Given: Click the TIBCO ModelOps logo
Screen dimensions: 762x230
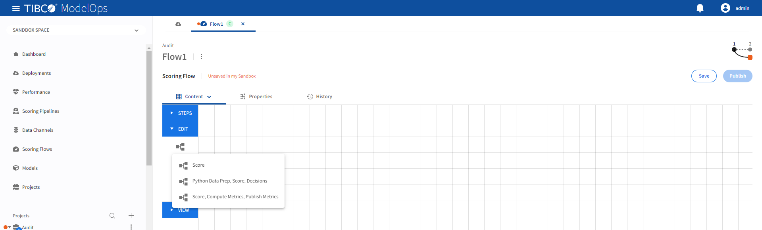Looking at the screenshot, I should click(66, 8).
